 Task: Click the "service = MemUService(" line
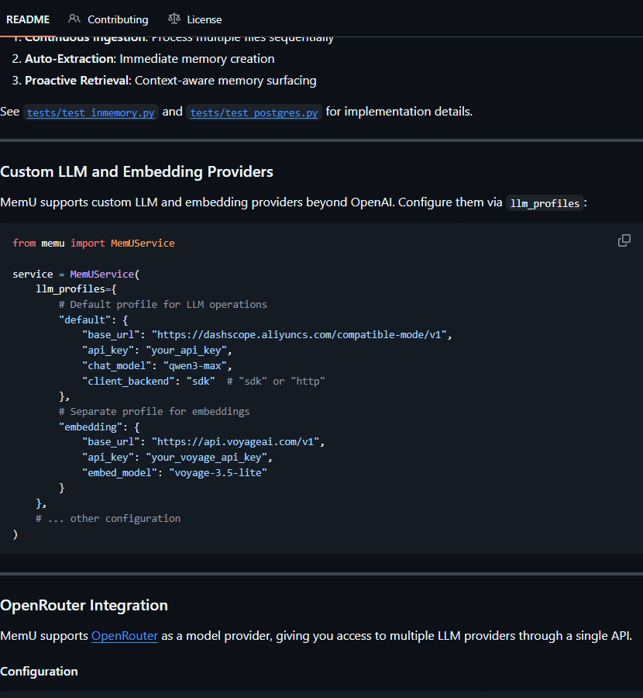click(76, 275)
